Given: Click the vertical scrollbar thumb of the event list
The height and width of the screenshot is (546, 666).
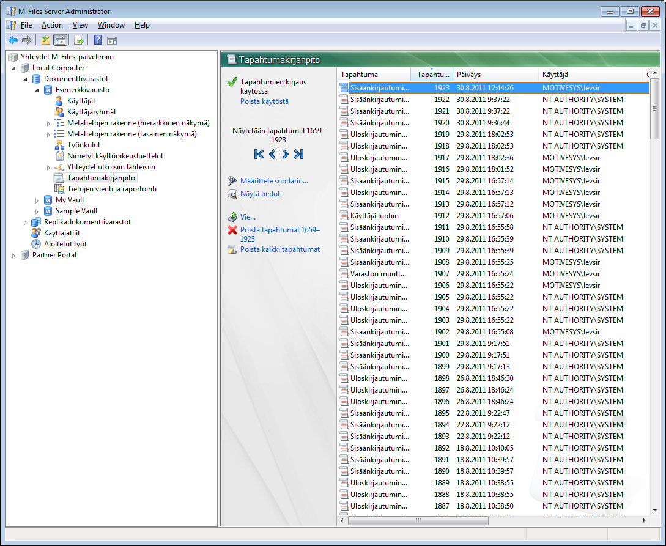Looking at the screenshot, I should pyautogui.click(x=655, y=109).
